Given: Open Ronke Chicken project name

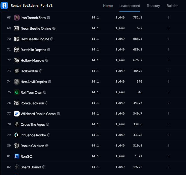Looking at the screenshot, I should click(32, 146).
